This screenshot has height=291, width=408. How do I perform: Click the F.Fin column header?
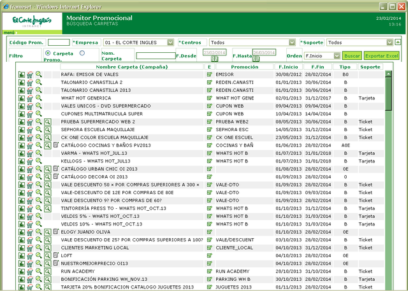[x=317, y=67]
